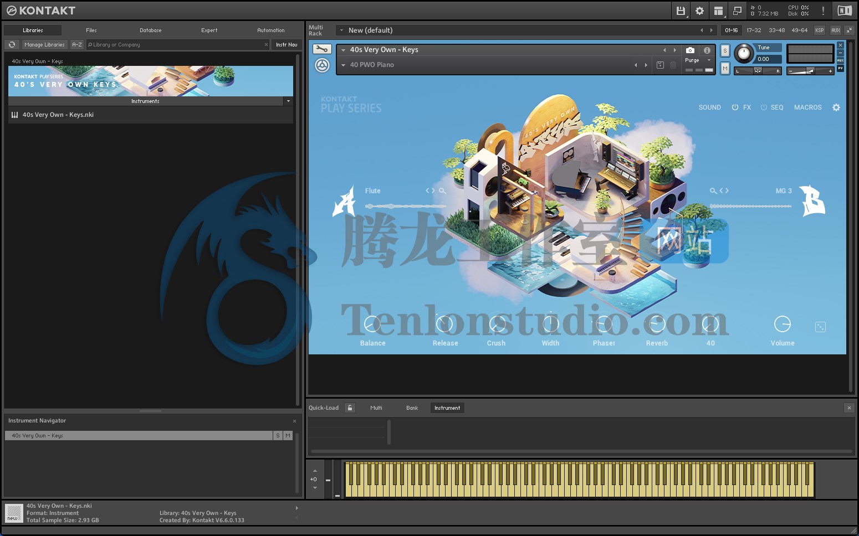Switch to the Database tab
The height and width of the screenshot is (536, 859).
tap(151, 30)
